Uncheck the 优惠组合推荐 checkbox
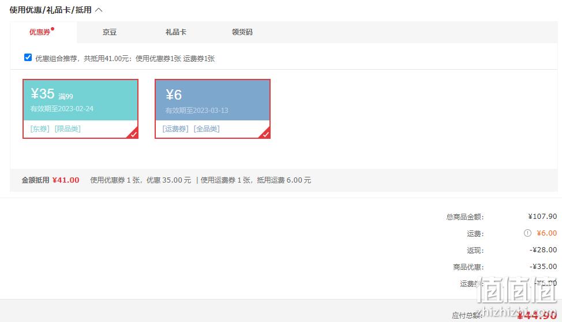The height and width of the screenshot is (322, 562). pyautogui.click(x=28, y=58)
